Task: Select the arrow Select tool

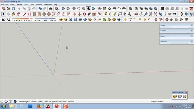Action: [4, 14]
